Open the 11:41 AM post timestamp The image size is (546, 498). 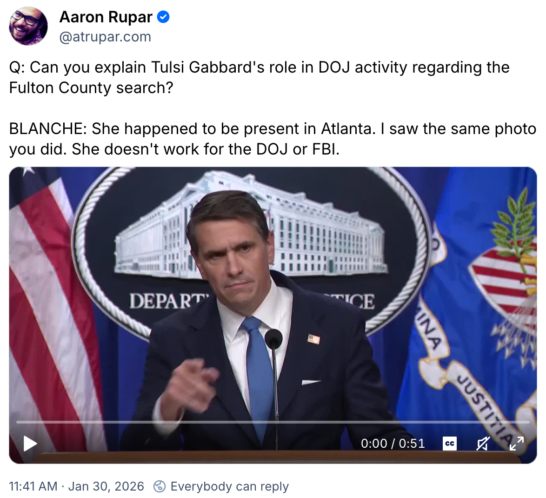[33, 486]
